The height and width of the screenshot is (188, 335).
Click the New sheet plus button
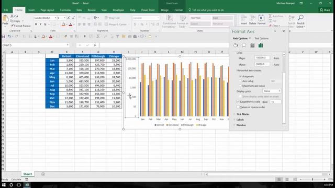pos(43,174)
